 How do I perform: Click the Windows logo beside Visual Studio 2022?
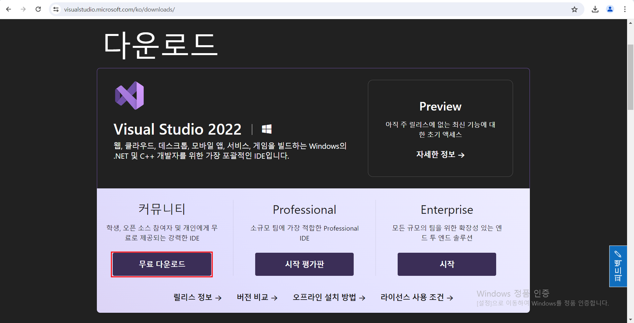click(267, 129)
